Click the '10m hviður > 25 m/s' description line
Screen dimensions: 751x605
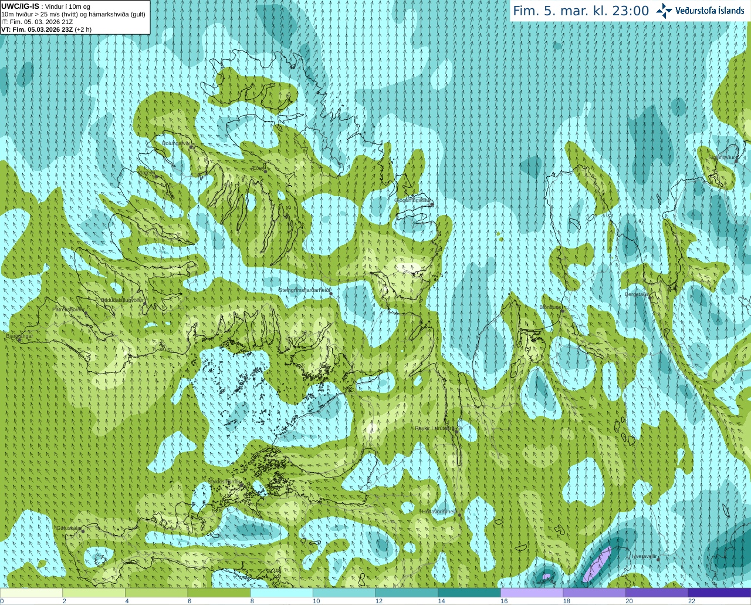click(x=73, y=14)
